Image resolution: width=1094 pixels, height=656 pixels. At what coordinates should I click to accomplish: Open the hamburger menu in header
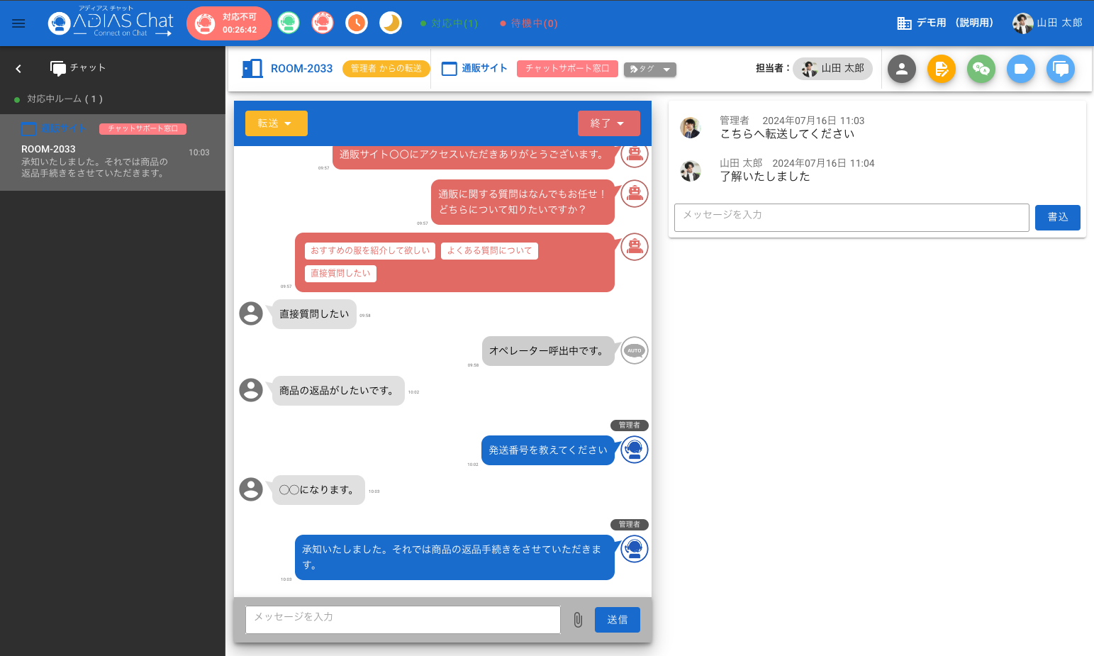pos(18,23)
